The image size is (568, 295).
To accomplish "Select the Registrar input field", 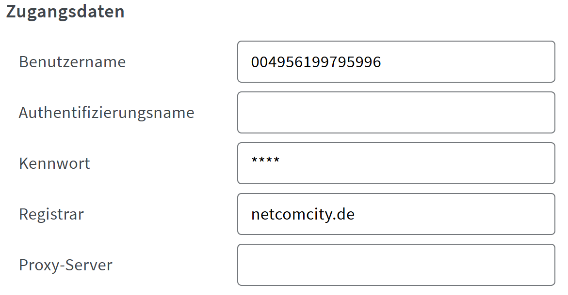I will tap(396, 214).
